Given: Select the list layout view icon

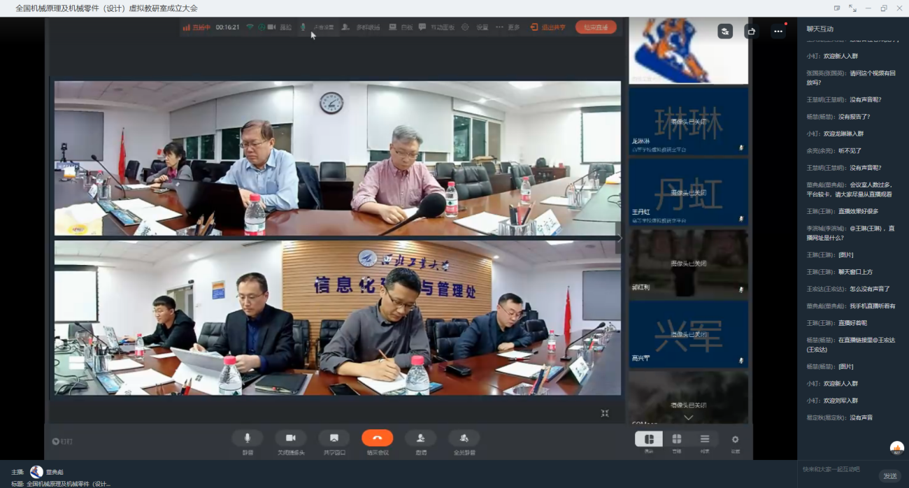Looking at the screenshot, I should pyautogui.click(x=704, y=439).
